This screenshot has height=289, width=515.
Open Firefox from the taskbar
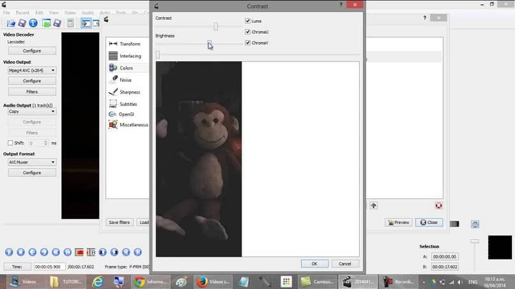tap(213, 282)
